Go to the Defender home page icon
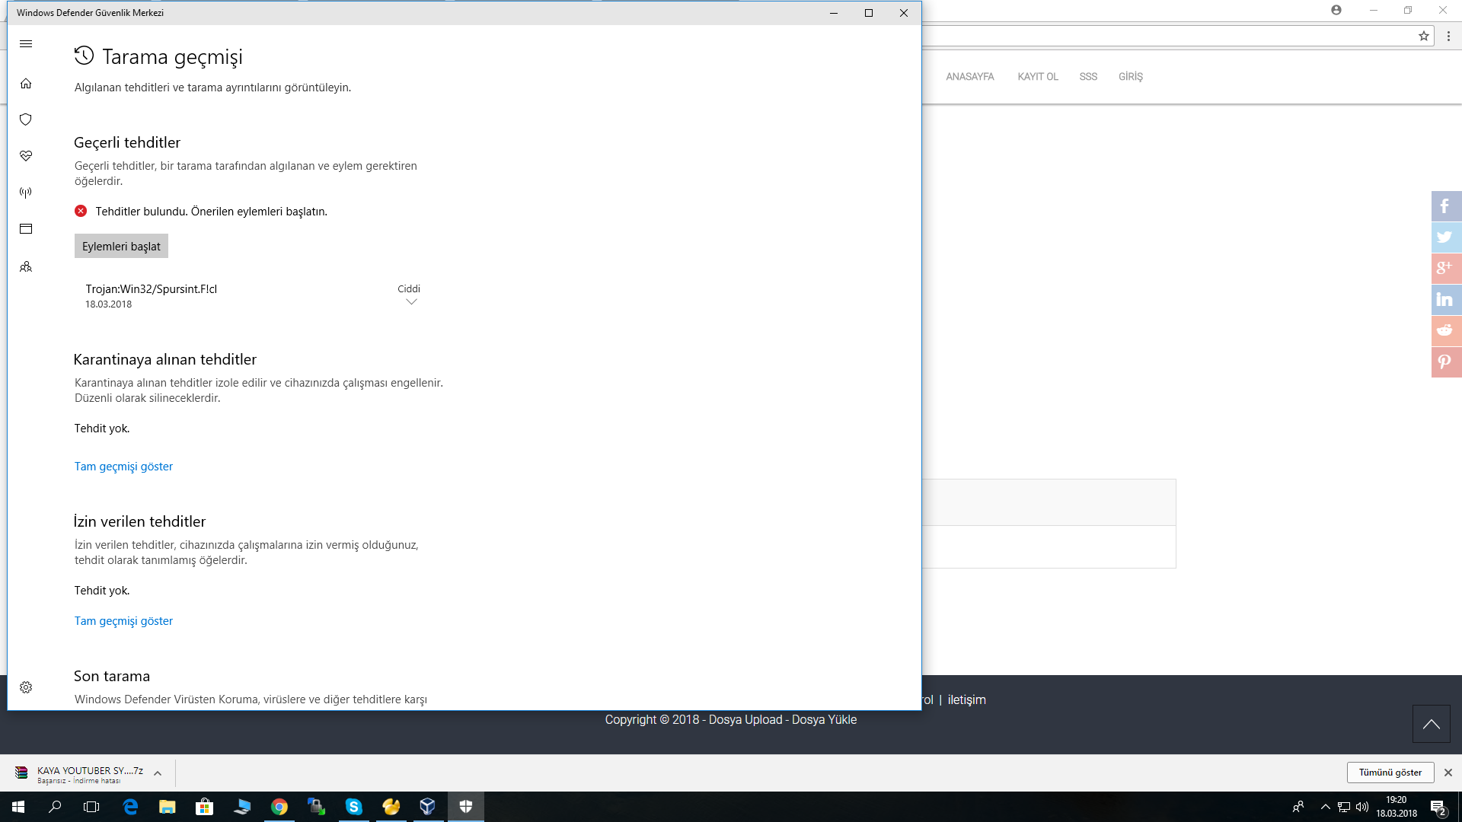The height and width of the screenshot is (822, 1462). [26, 84]
